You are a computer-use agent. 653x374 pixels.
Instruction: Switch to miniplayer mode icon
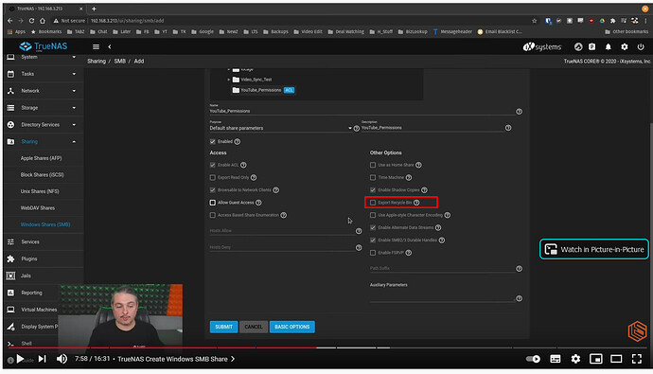(596, 359)
